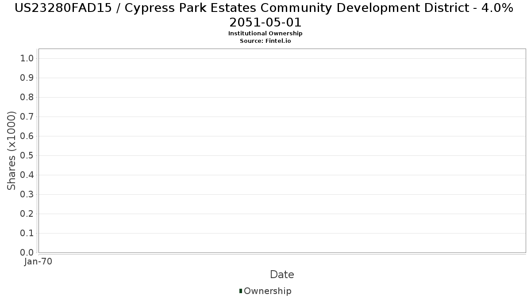The image size is (531, 298).
Task: Click the 0.0 y-axis tick label
Action: click(x=27, y=253)
